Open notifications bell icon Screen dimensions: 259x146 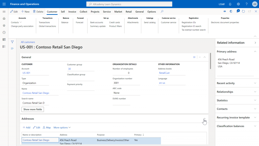click(x=230, y=4)
